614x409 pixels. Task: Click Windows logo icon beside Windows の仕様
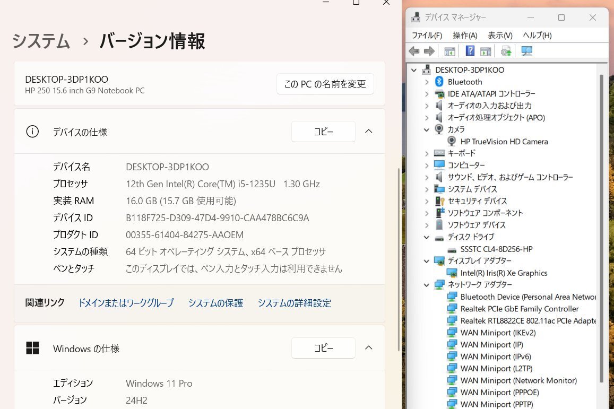[32, 347]
